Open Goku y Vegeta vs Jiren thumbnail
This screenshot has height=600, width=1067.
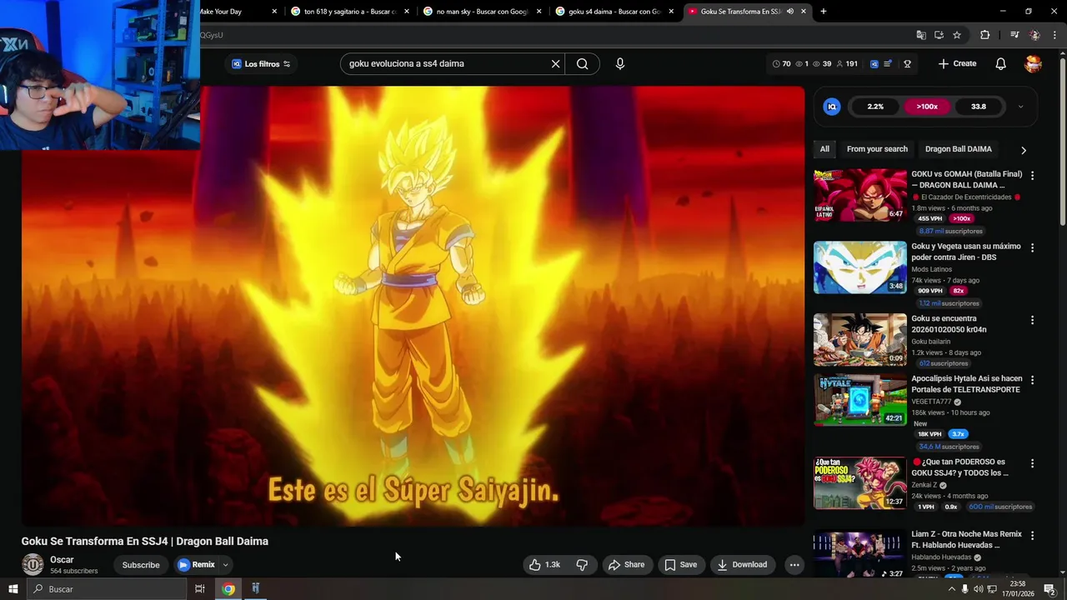click(860, 267)
